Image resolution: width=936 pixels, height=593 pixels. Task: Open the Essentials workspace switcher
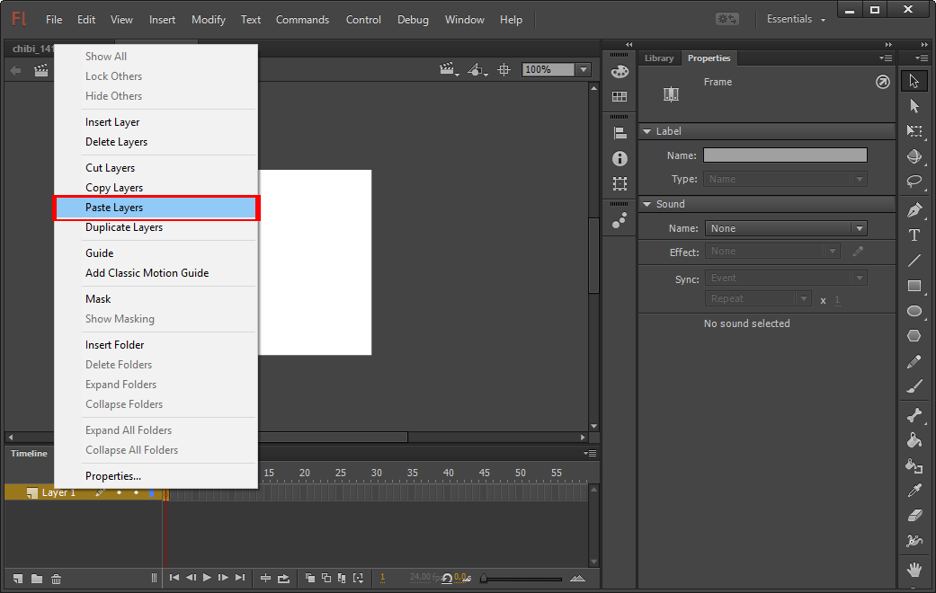pos(796,19)
